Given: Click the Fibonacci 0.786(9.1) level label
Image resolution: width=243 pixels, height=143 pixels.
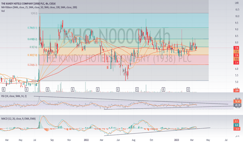Looking at the screenshot, I should click(32, 28).
